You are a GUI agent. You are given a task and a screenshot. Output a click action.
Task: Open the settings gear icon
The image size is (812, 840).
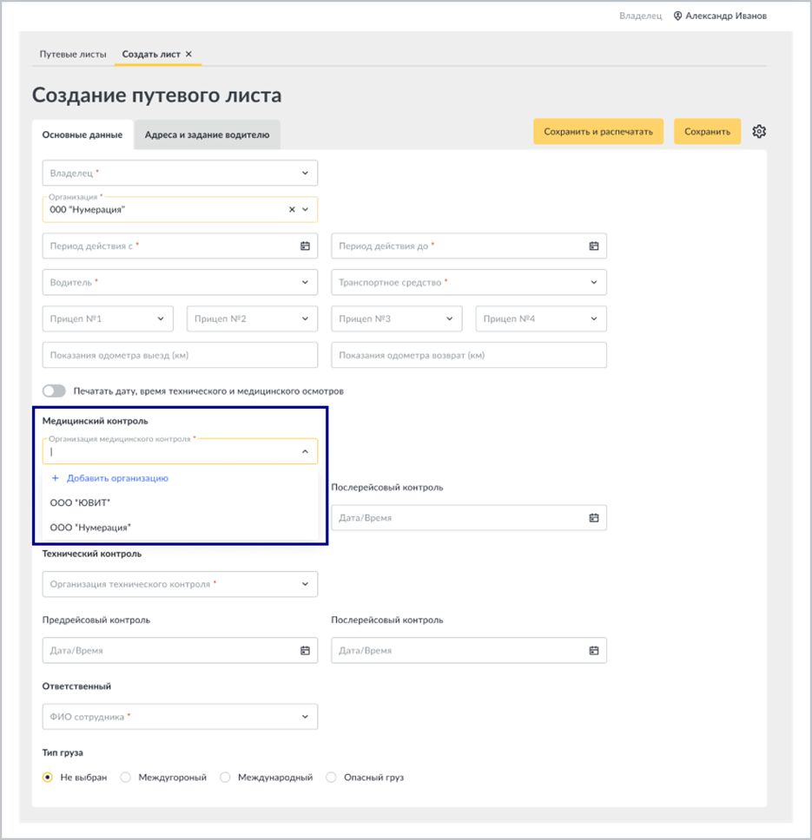[x=759, y=131]
